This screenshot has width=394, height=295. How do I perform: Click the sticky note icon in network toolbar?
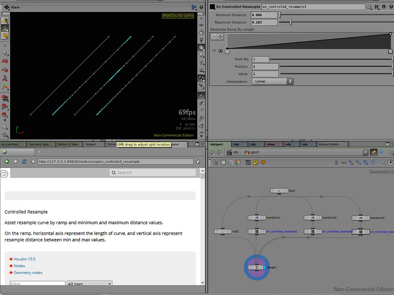click(255, 163)
